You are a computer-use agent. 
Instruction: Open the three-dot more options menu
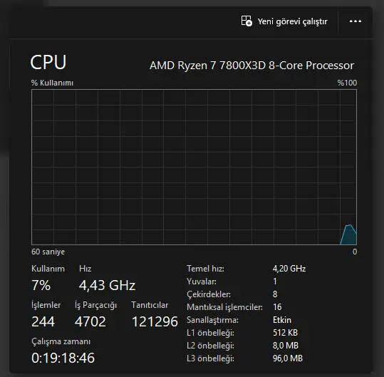click(356, 21)
